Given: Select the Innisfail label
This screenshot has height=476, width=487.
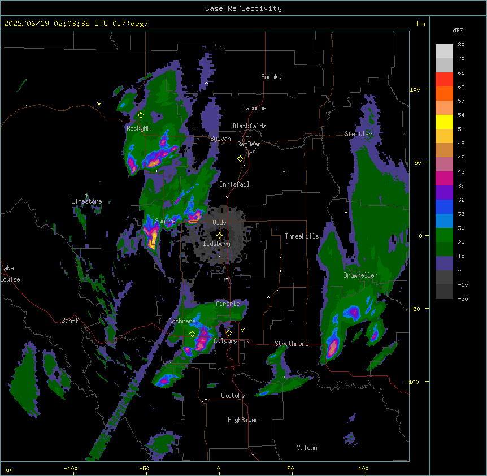Looking at the screenshot, I should click(x=234, y=184).
